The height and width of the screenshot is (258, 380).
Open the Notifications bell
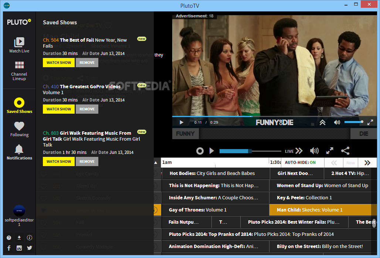pos(19,152)
